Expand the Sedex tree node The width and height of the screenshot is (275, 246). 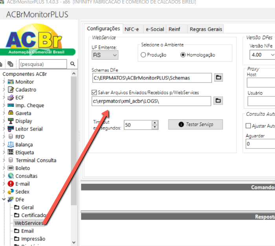click(x=4, y=191)
